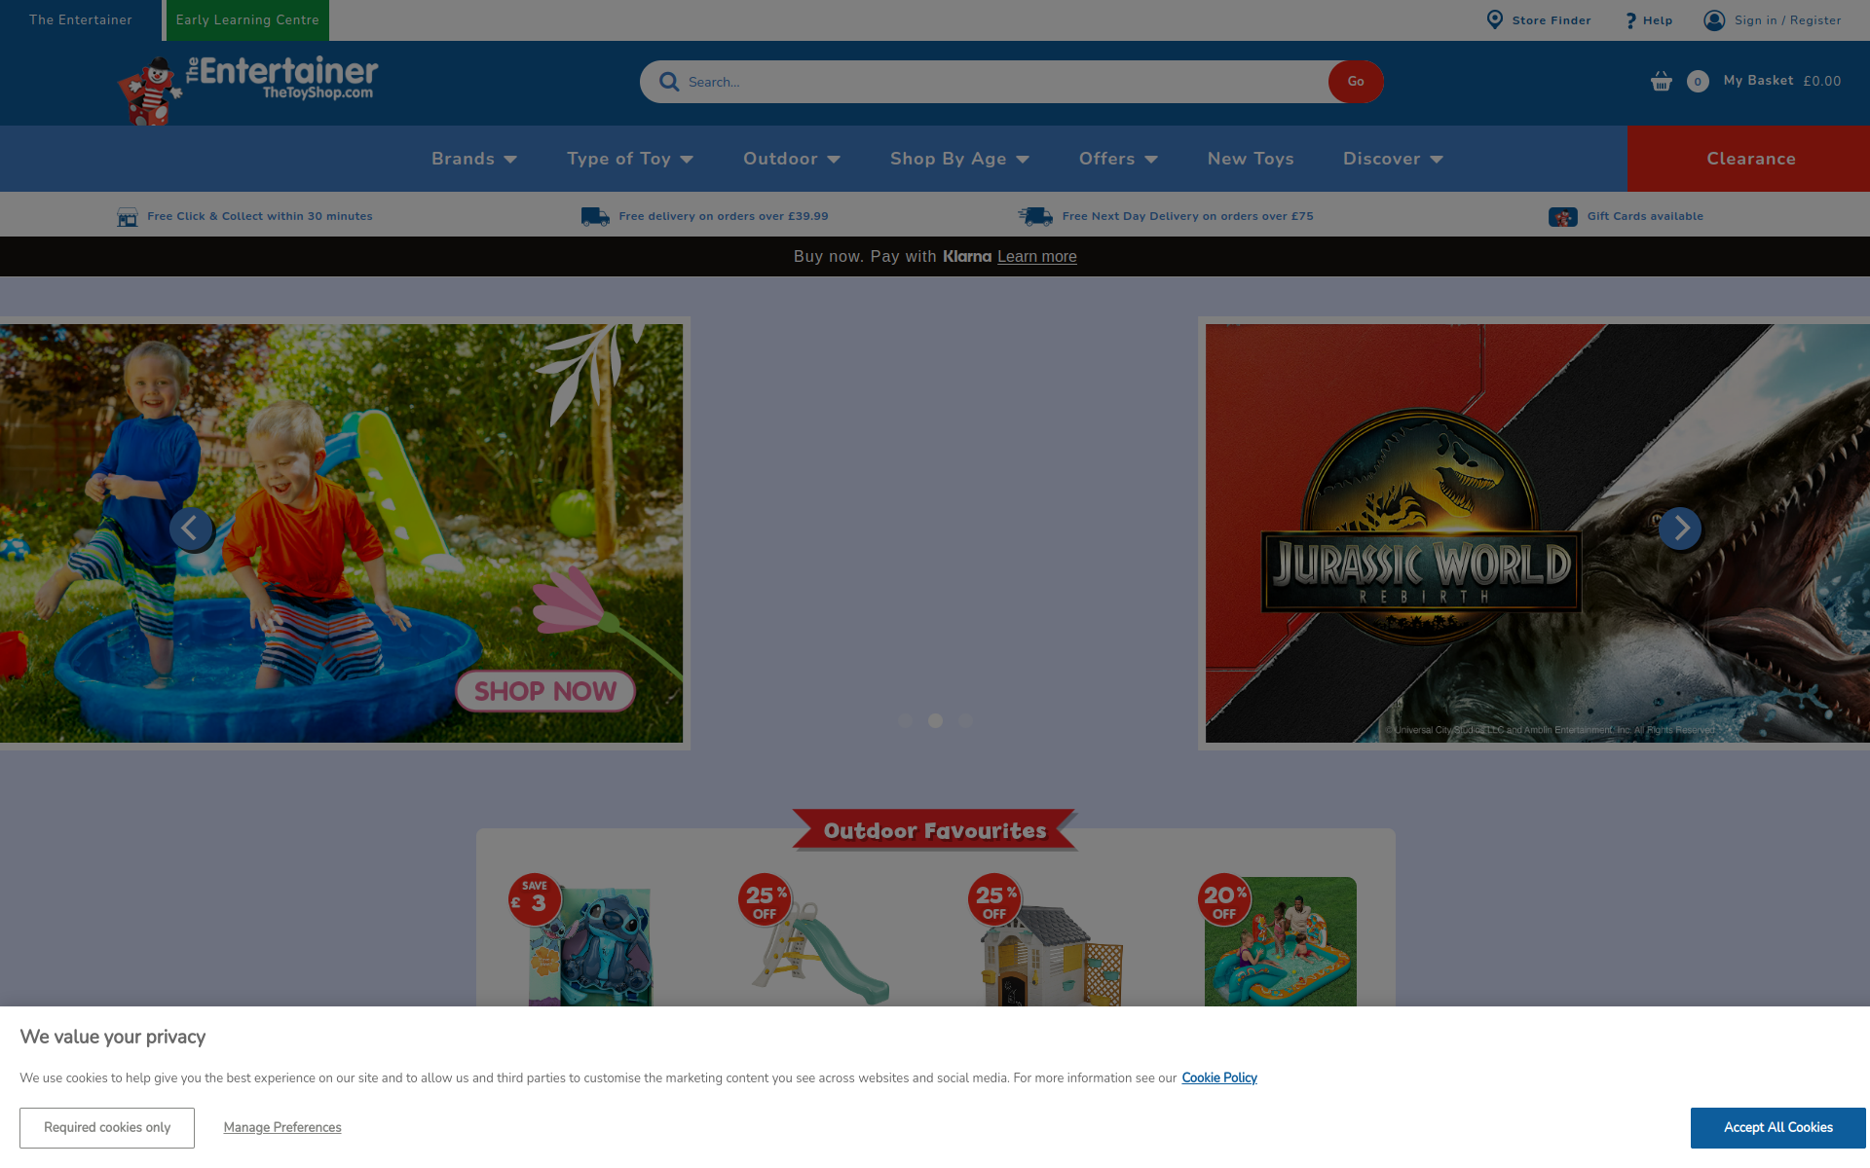Open the basket icon
Viewport: 1870px width, 1168px height.
click(x=1662, y=81)
